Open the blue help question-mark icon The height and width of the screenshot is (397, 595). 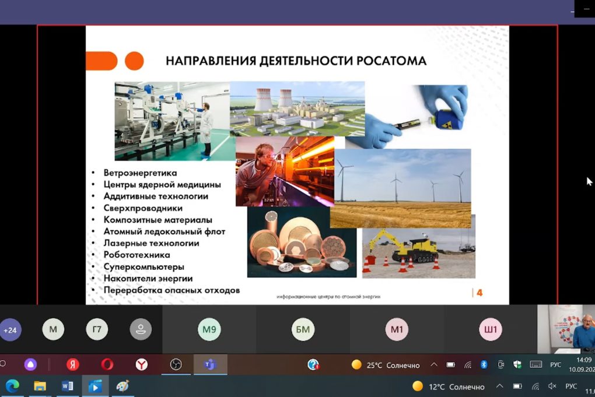313,365
